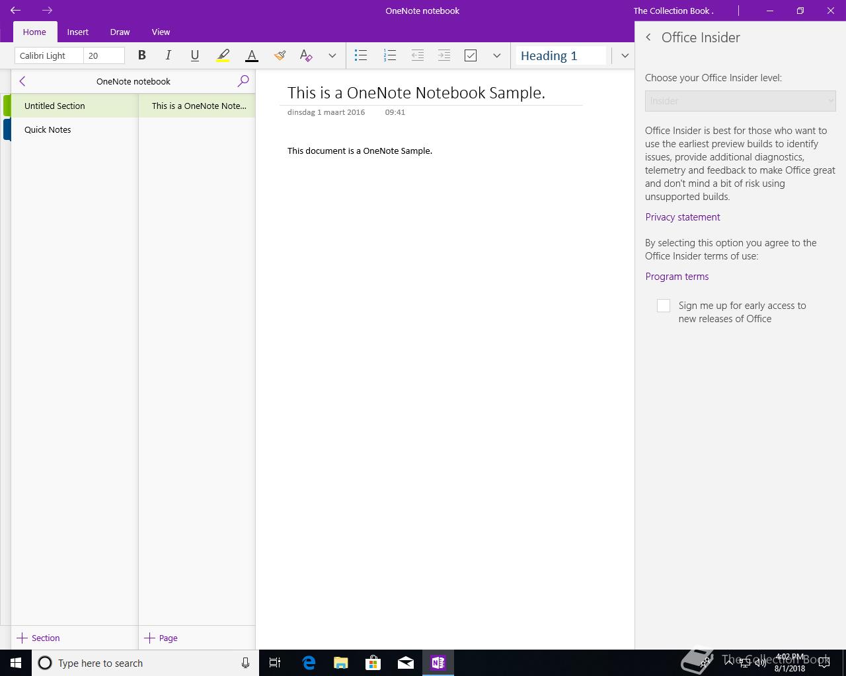Search the notebook with the magnifier
The height and width of the screenshot is (676, 846).
pyautogui.click(x=243, y=81)
